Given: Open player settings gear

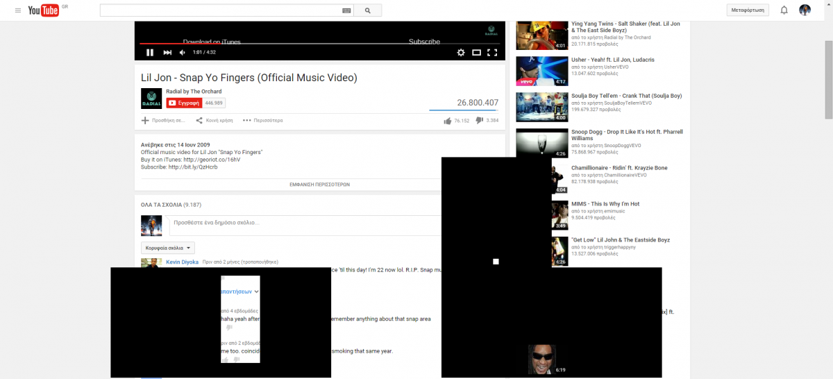Looking at the screenshot, I should (461, 52).
